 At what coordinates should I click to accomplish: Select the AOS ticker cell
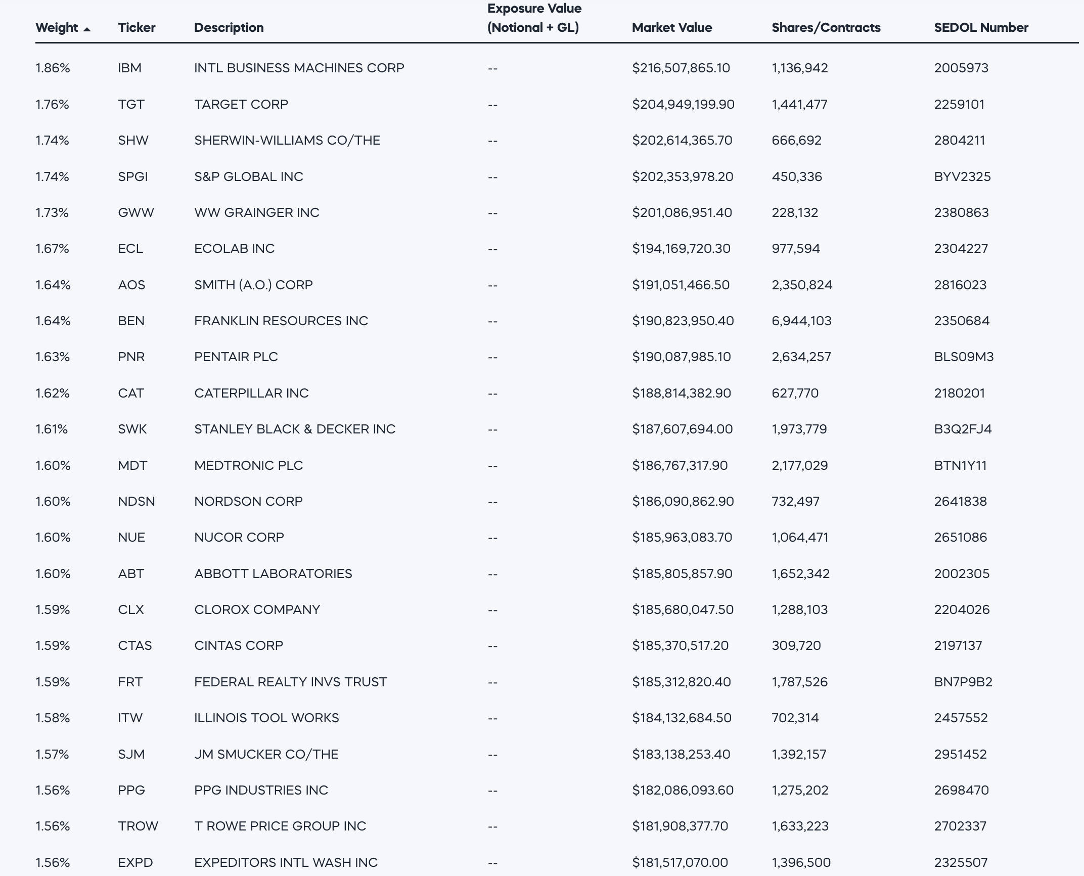pos(131,285)
